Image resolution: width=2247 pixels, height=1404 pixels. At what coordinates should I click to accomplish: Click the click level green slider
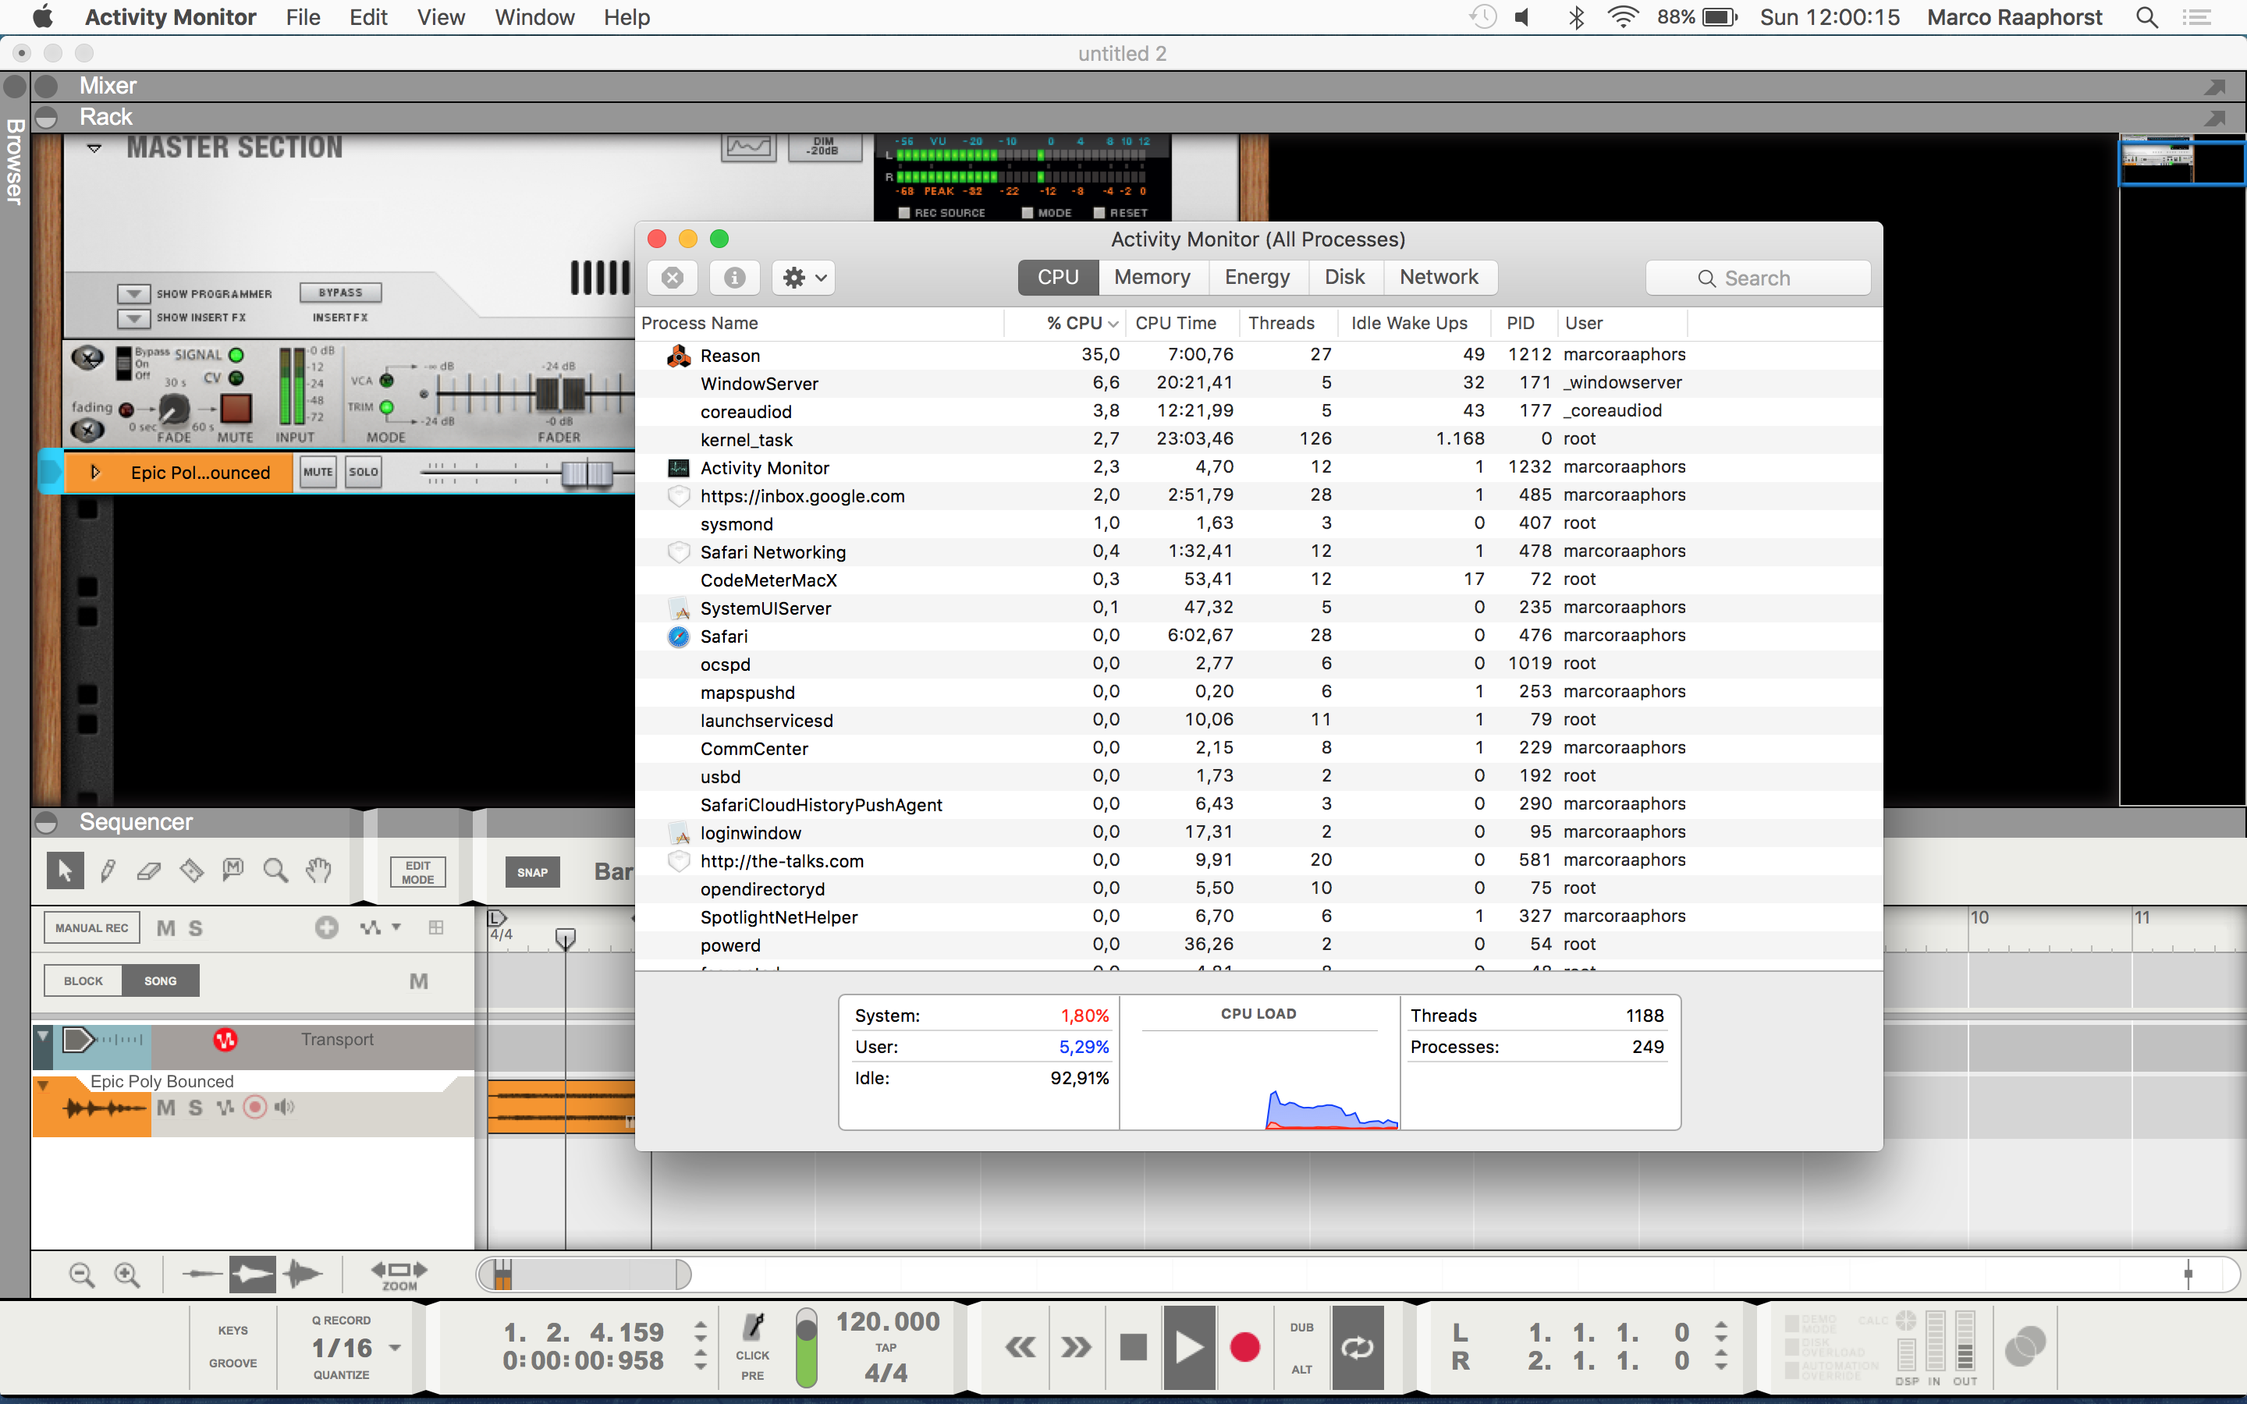tap(807, 1347)
